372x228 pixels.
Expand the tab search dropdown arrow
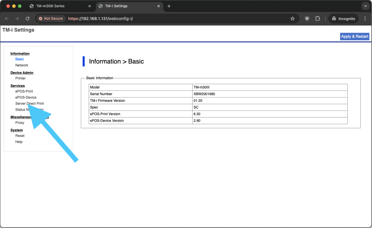[x=365, y=6]
